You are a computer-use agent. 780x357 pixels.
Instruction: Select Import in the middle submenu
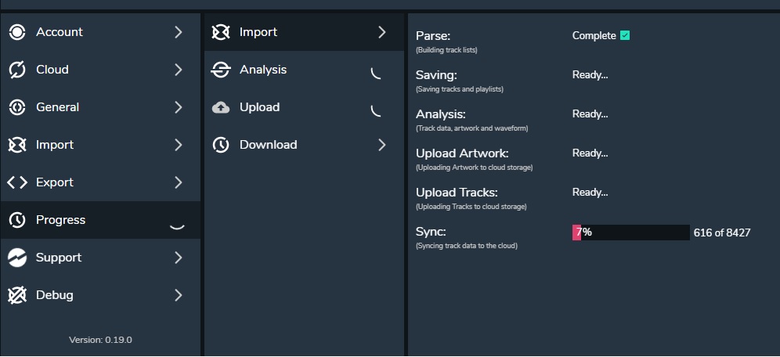(x=258, y=32)
